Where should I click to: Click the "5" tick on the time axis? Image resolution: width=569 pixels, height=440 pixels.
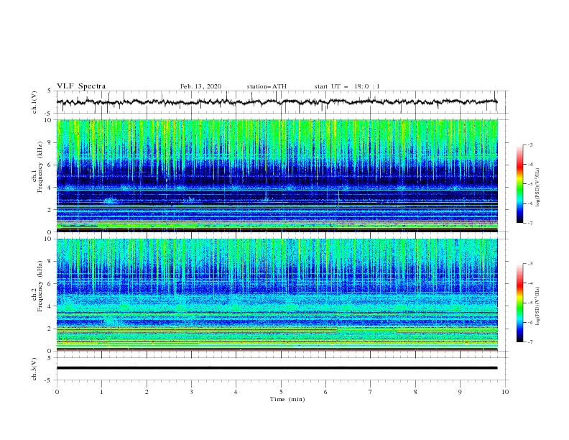tap(281, 392)
